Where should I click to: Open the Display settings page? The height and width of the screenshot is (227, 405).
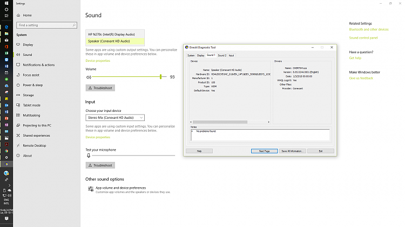[x=28, y=45]
